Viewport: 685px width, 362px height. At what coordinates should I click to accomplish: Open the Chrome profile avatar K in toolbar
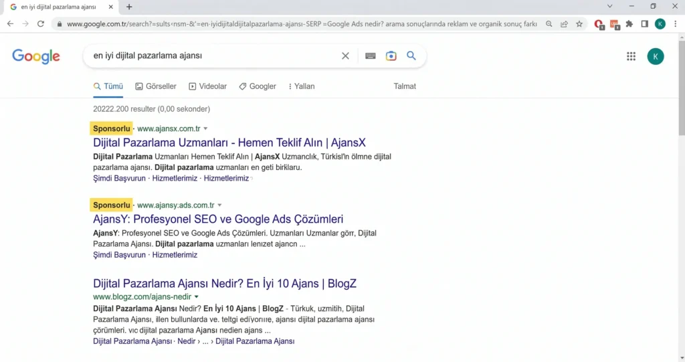[660, 24]
